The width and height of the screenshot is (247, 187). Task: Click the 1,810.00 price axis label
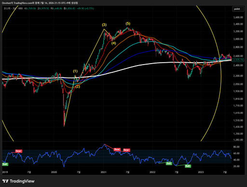pyautogui.click(x=238, y=99)
